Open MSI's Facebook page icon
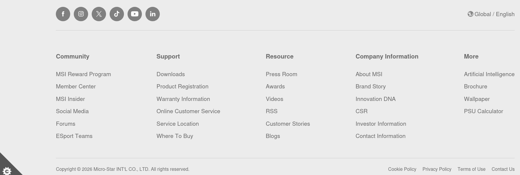This screenshot has height=175, width=520. pos(63,14)
